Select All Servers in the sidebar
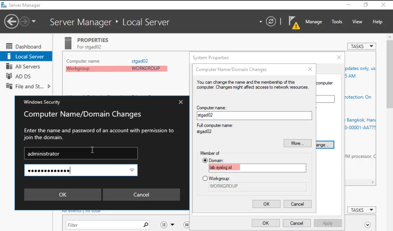 (x=26, y=67)
